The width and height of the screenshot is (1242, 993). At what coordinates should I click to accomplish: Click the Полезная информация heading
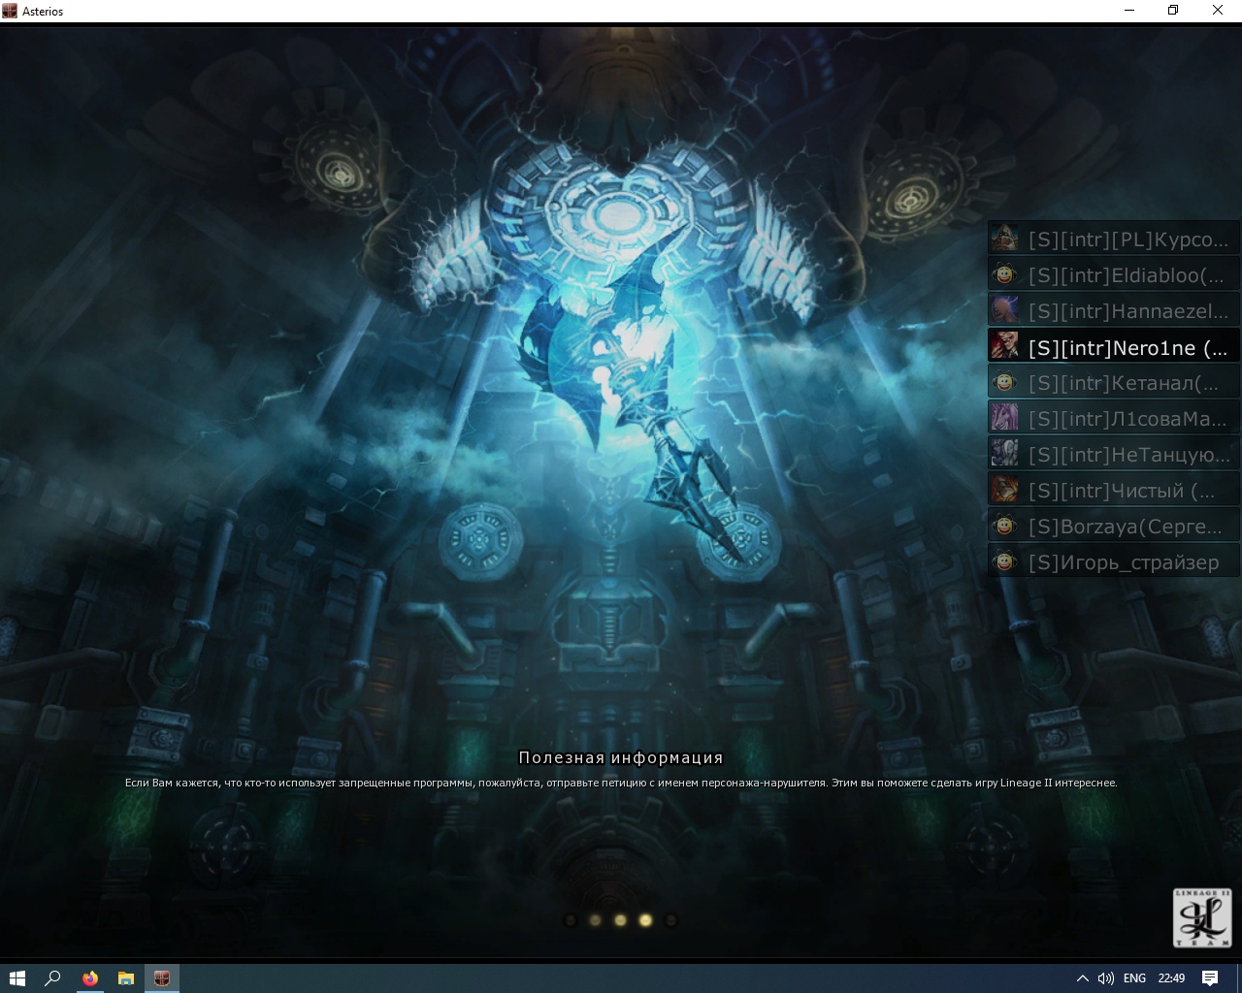coord(621,757)
